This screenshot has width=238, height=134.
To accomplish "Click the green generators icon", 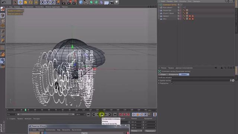I will pos(91,2).
